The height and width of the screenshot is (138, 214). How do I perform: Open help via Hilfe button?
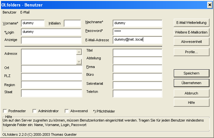pyautogui.click(x=191, y=103)
